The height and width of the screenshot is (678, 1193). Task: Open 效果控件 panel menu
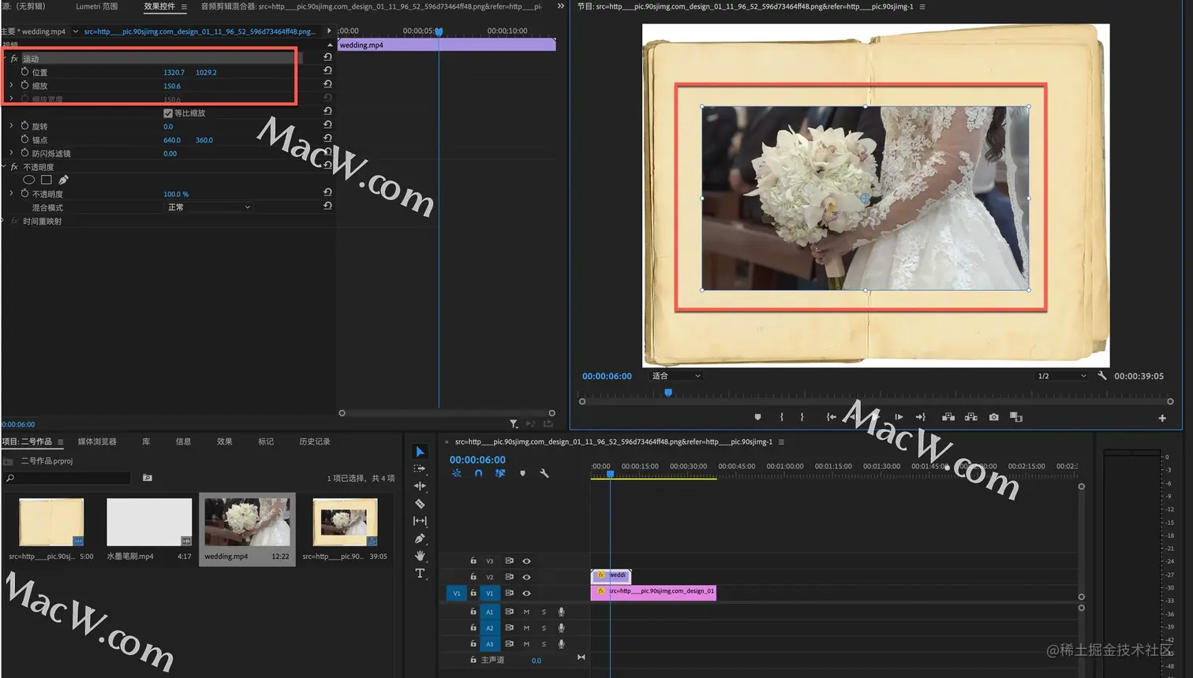click(184, 6)
